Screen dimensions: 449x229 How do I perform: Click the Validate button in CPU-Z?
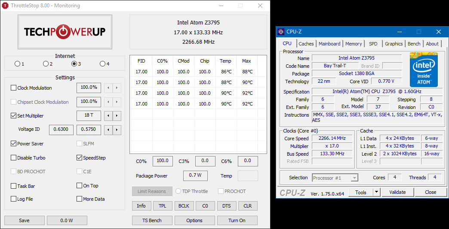398,192
